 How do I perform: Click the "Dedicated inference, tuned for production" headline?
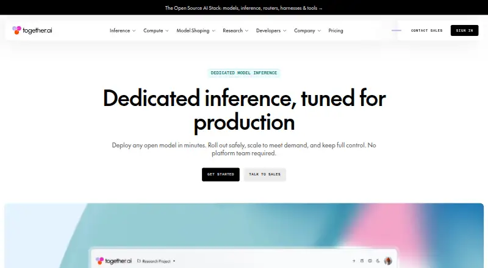(x=244, y=110)
